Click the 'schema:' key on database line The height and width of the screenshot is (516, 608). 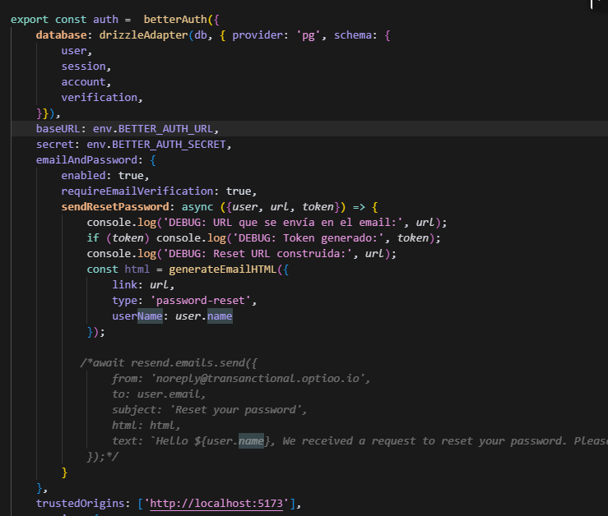click(x=355, y=35)
